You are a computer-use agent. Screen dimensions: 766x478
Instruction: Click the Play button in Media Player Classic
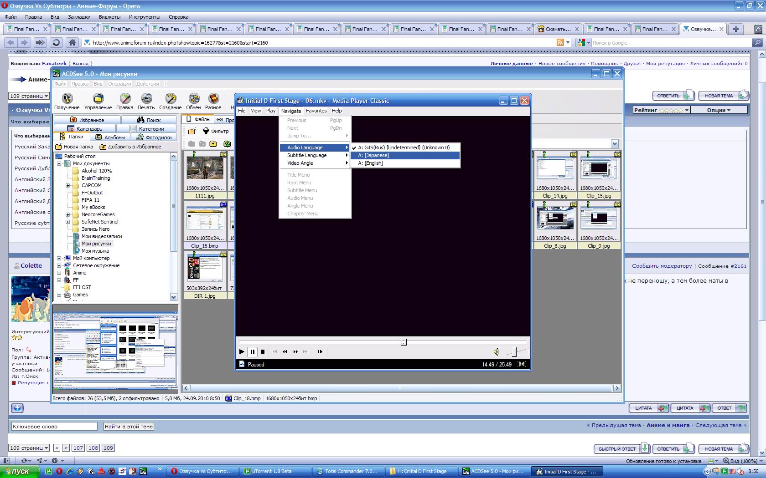point(242,351)
